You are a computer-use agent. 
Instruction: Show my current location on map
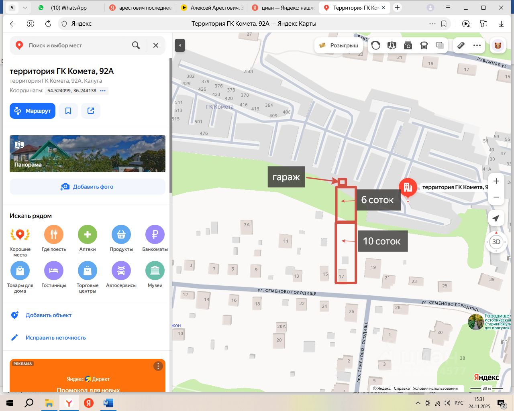[496, 218]
